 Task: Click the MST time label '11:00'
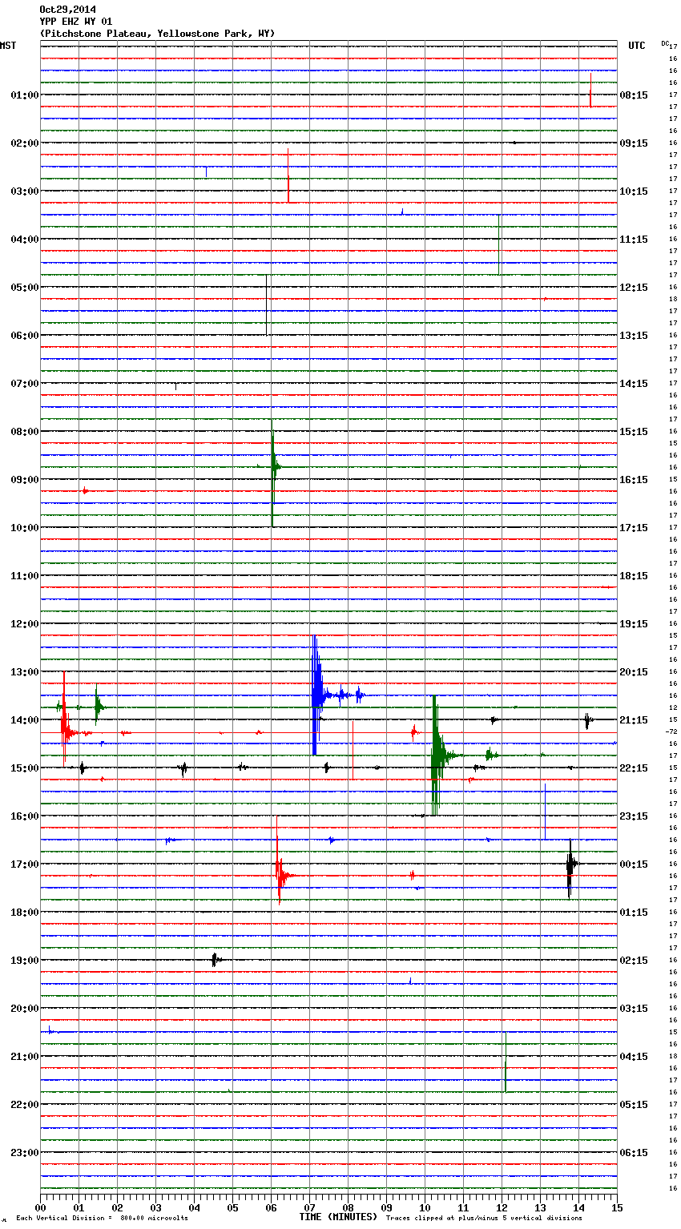click(x=25, y=576)
